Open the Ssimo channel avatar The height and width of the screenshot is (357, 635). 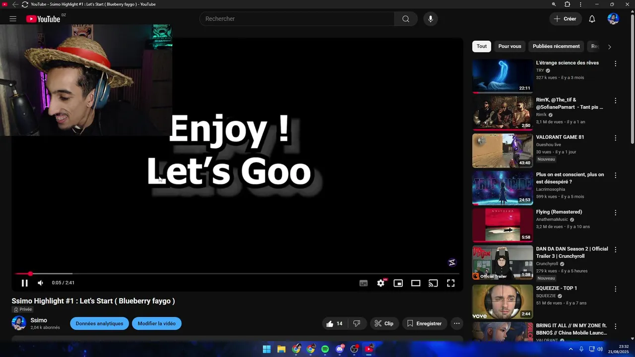pos(19,323)
